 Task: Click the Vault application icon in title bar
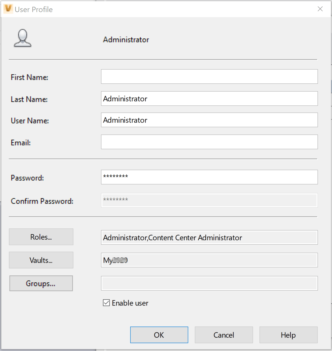[x=8, y=9]
